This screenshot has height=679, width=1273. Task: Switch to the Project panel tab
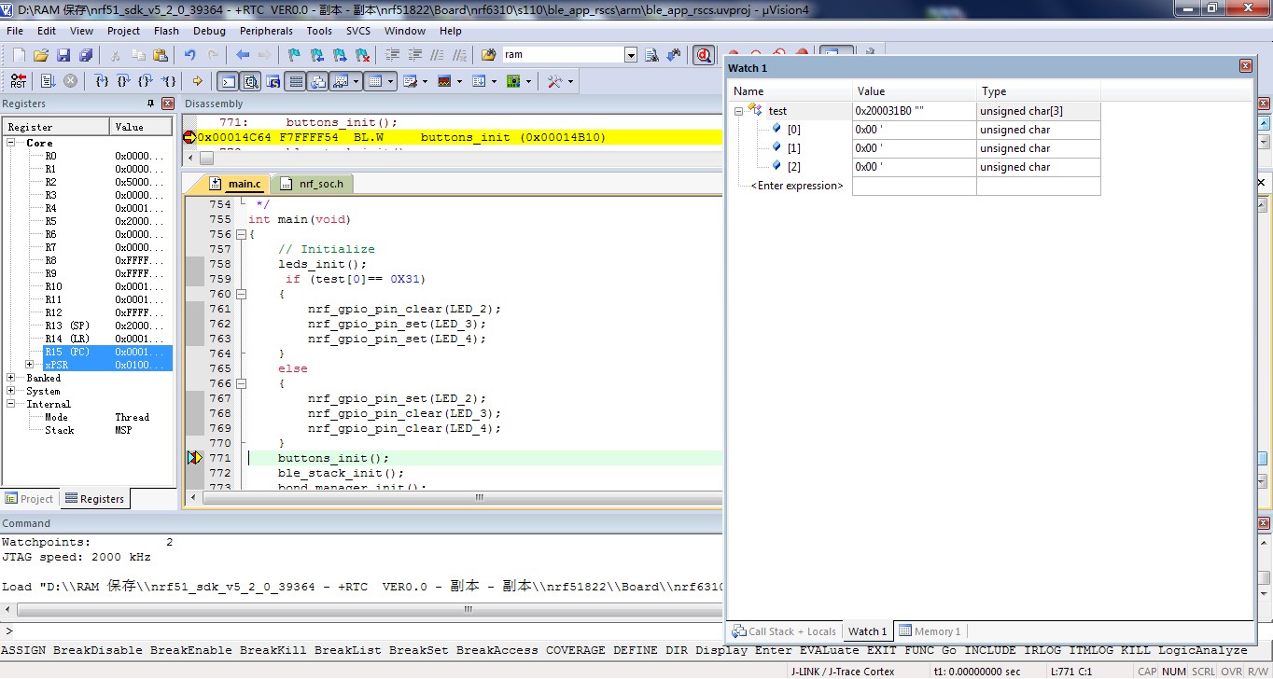30,498
